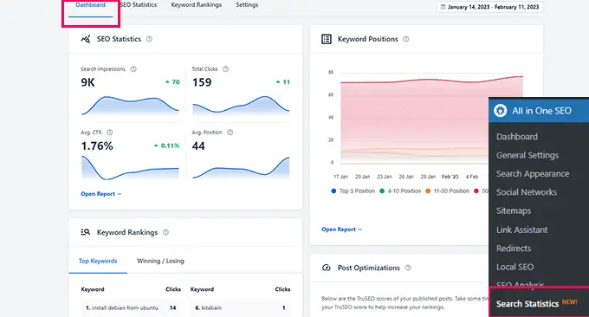This screenshot has height=317, width=589.
Task: Open Dashboard in All in One SEO menu
Action: pyautogui.click(x=517, y=137)
